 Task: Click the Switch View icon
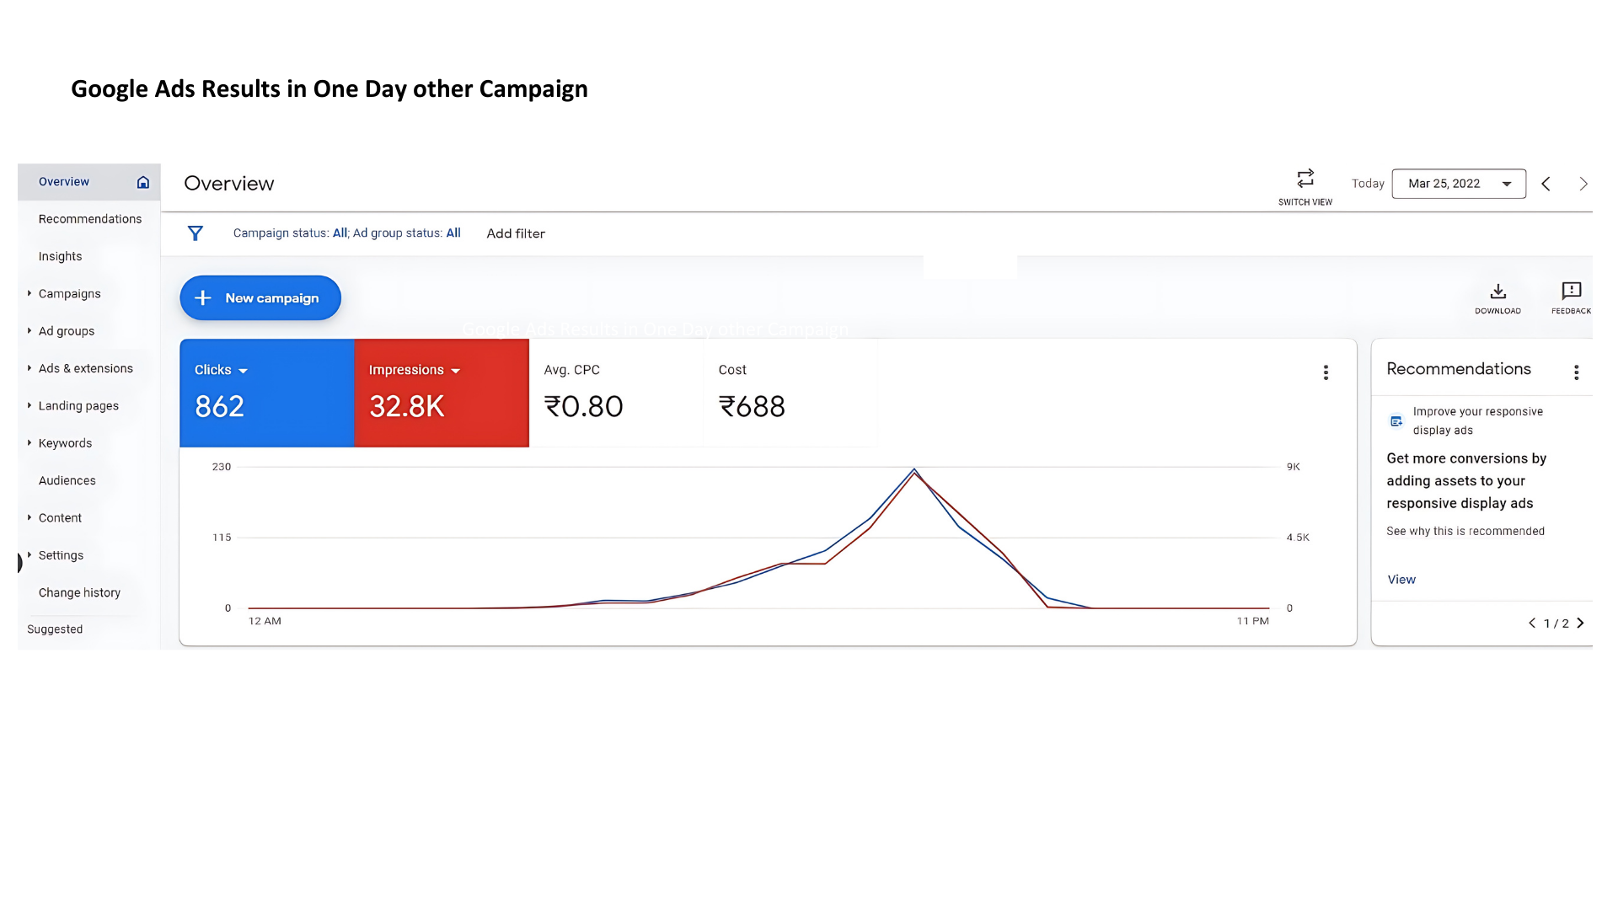pos(1305,179)
